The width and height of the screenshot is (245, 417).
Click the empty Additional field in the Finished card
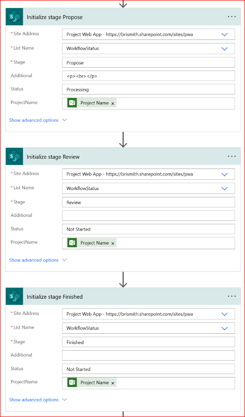click(x=148, y=355)
